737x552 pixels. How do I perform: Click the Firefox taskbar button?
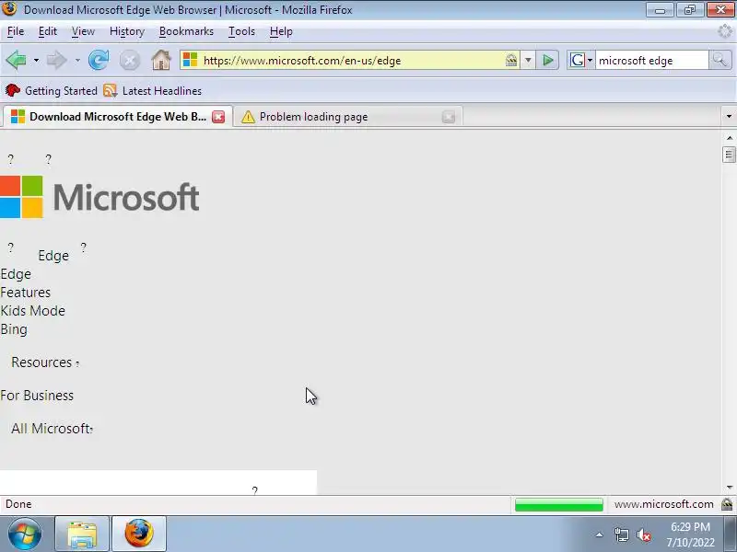pos(139,535)
